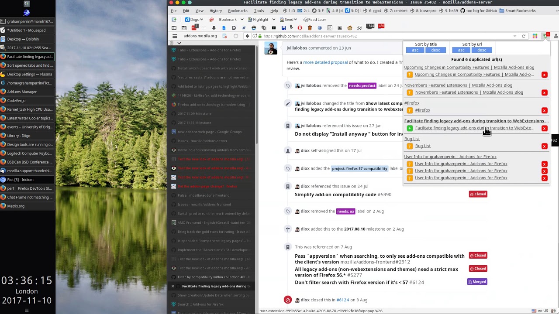Image resolution: width=559 pixels, height=314 pixels.
Task: Switch to 'Riot [6] - Iridium' task
Action: coord(27,180)
